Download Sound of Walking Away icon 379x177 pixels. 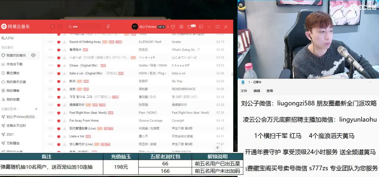(64, 42)
